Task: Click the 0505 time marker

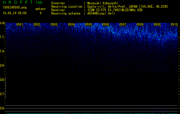Action: coord(88,25)
